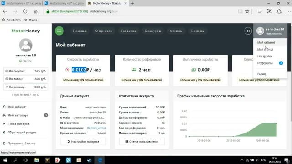This screenshot has height=164, width=292.
Task: Open Обучающий раздел in left sidebar
Action: click(22, 133)
